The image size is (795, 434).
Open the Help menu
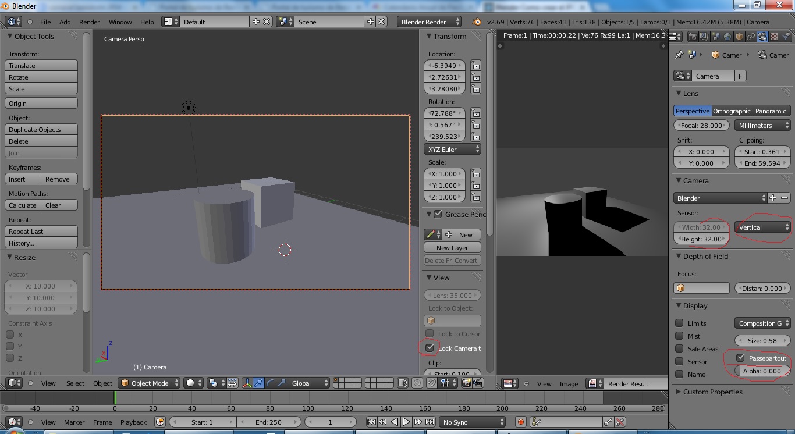[x=147, y=22]
